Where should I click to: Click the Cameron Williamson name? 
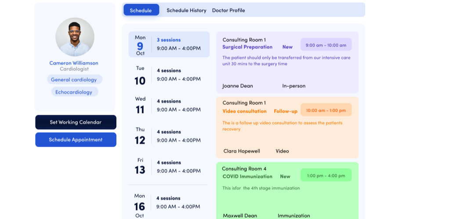click(74, 63)
